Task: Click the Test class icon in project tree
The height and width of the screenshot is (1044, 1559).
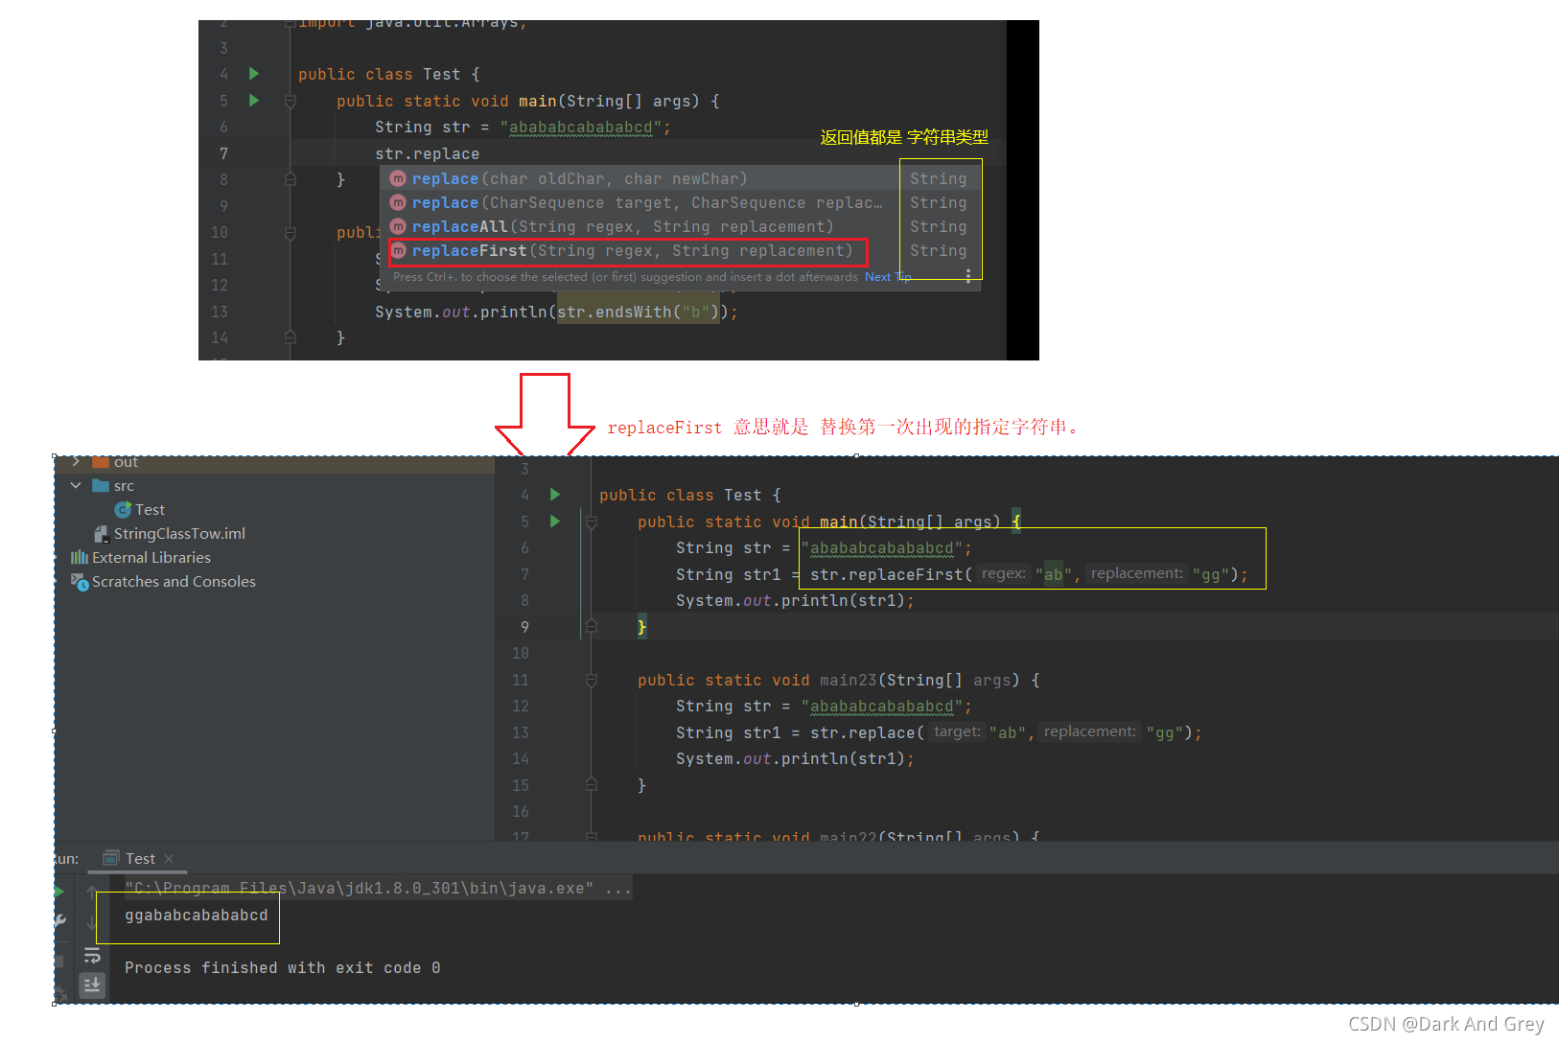Action: click(123, 510)
